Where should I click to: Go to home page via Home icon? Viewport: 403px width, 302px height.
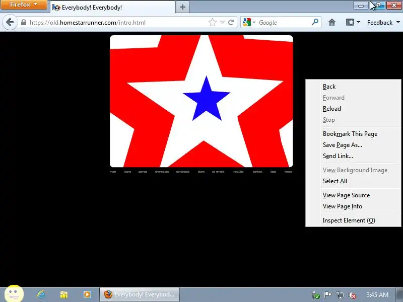[332, 23]
